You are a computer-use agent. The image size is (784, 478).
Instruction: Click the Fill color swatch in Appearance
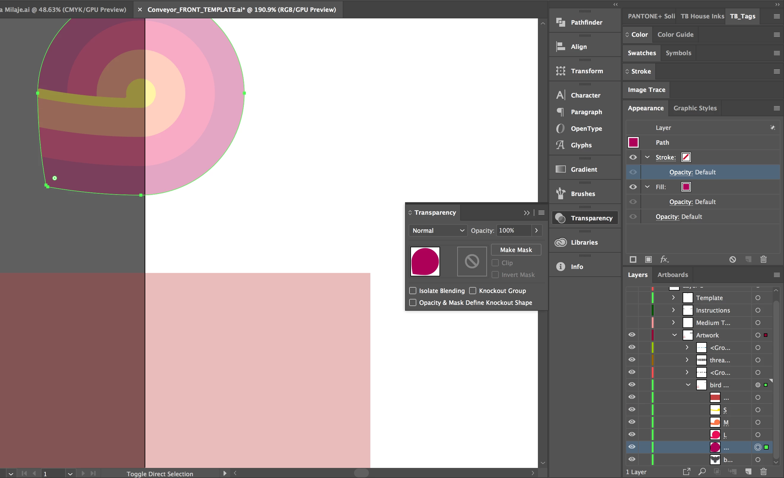click(686, 187)
